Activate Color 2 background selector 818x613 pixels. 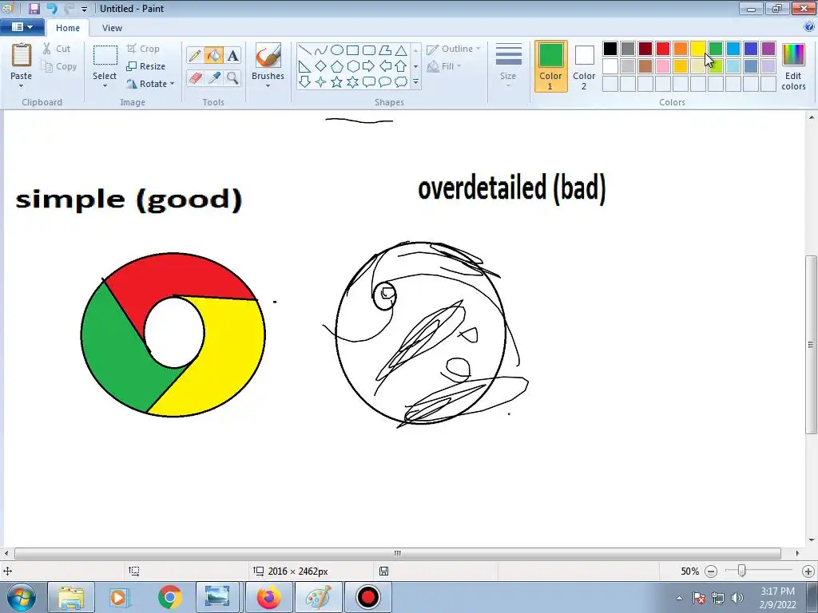click(584, 66)
